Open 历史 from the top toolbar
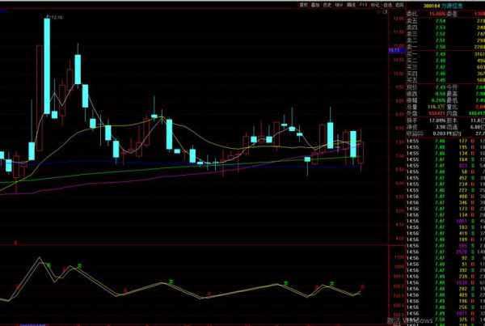This screenshot has width=485, height=326. [328, 3]
